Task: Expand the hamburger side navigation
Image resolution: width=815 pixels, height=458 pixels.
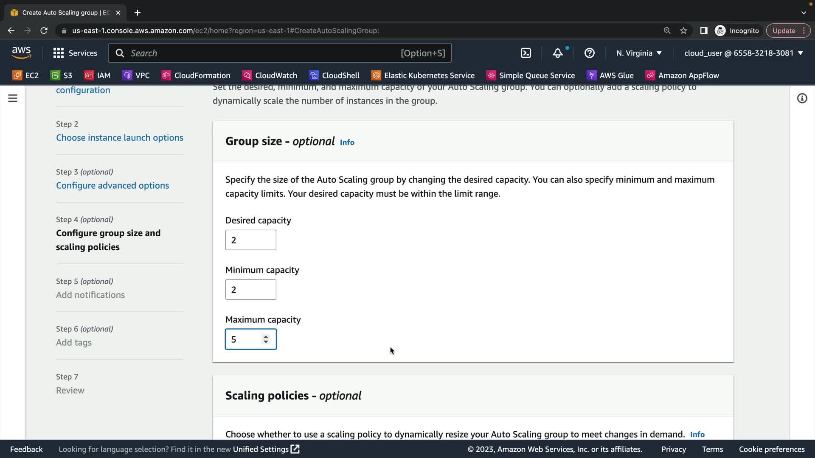Action: tap(13, 98)
